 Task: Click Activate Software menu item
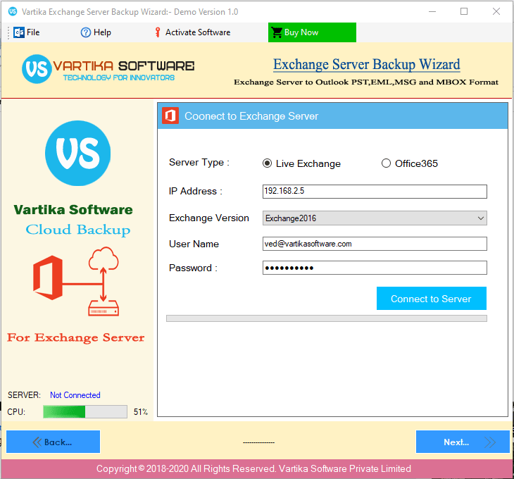[x=193, y=32]
